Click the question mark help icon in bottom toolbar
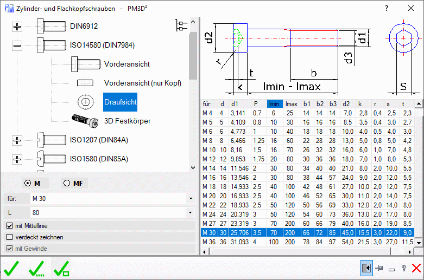Image resolution: width=424 pixels, height=280 pixels. [x=403, y=268]
